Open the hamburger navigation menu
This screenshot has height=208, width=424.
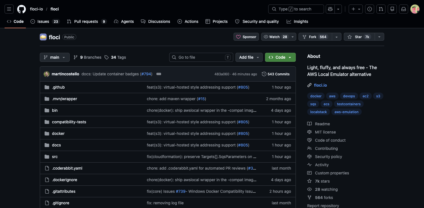9,9
